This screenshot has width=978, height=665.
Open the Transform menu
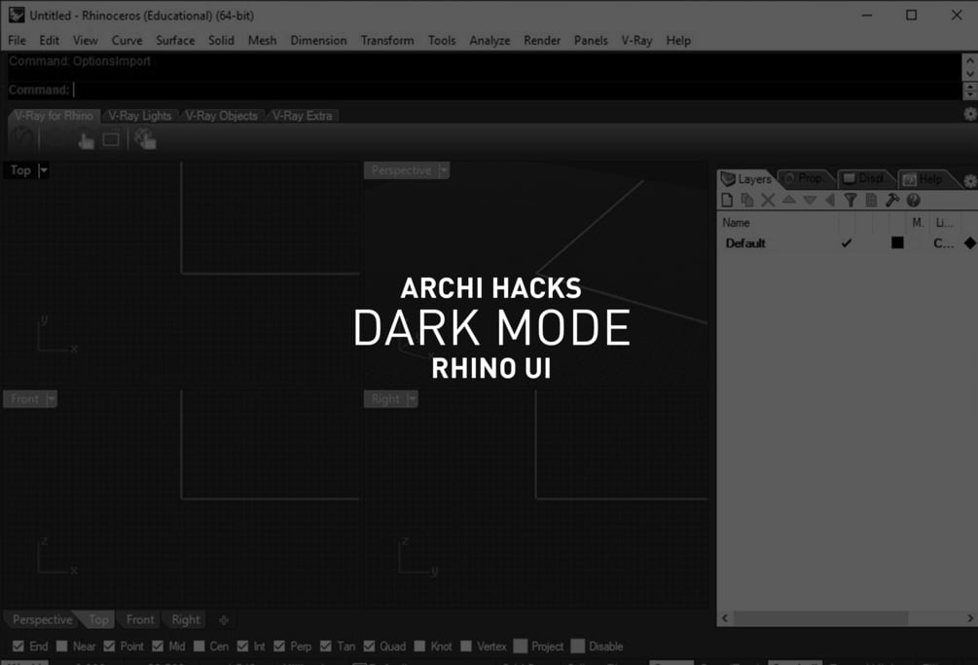(x=386, y=41)
